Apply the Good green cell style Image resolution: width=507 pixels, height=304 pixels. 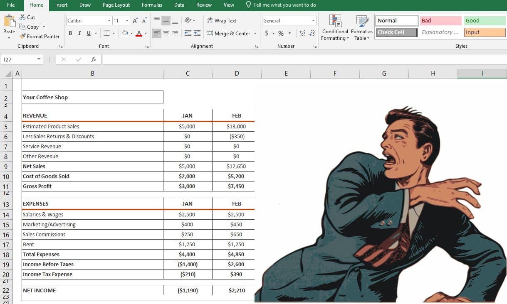(485, 20)
